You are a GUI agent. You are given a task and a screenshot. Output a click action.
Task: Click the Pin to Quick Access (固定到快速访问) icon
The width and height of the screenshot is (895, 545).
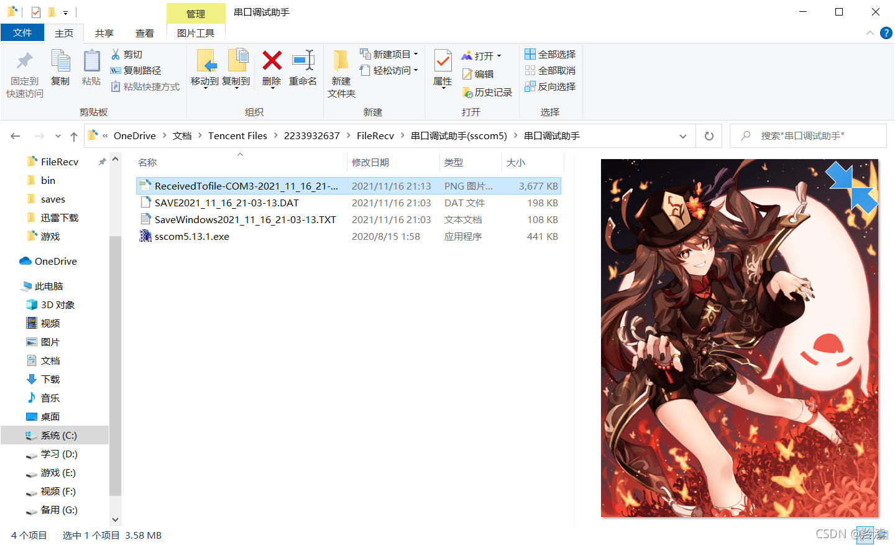point(25,62)
